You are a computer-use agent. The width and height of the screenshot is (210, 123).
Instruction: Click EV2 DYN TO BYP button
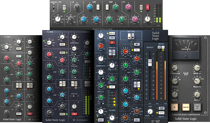pyautogui.click(x=110, y=53)
